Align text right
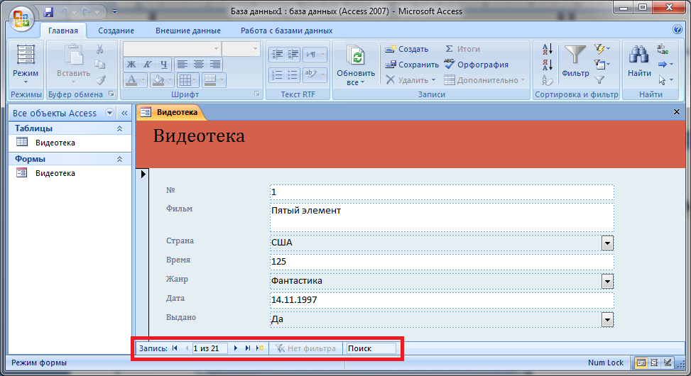Image resolution: width=691 pixels, height=376 pixels. pos(214,65)
